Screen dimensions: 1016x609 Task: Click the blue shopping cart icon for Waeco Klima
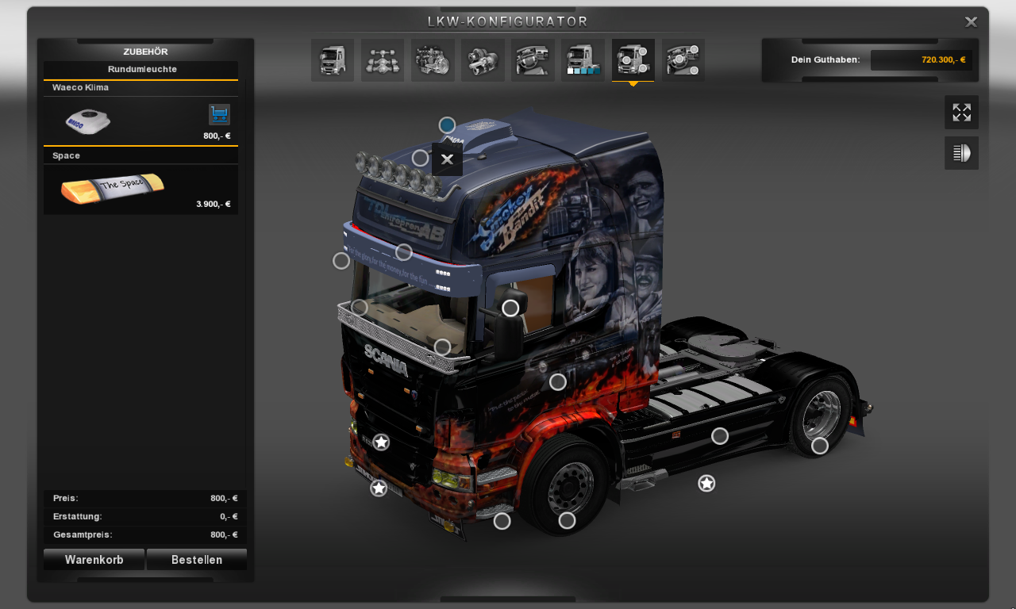(x=219, y=114)
